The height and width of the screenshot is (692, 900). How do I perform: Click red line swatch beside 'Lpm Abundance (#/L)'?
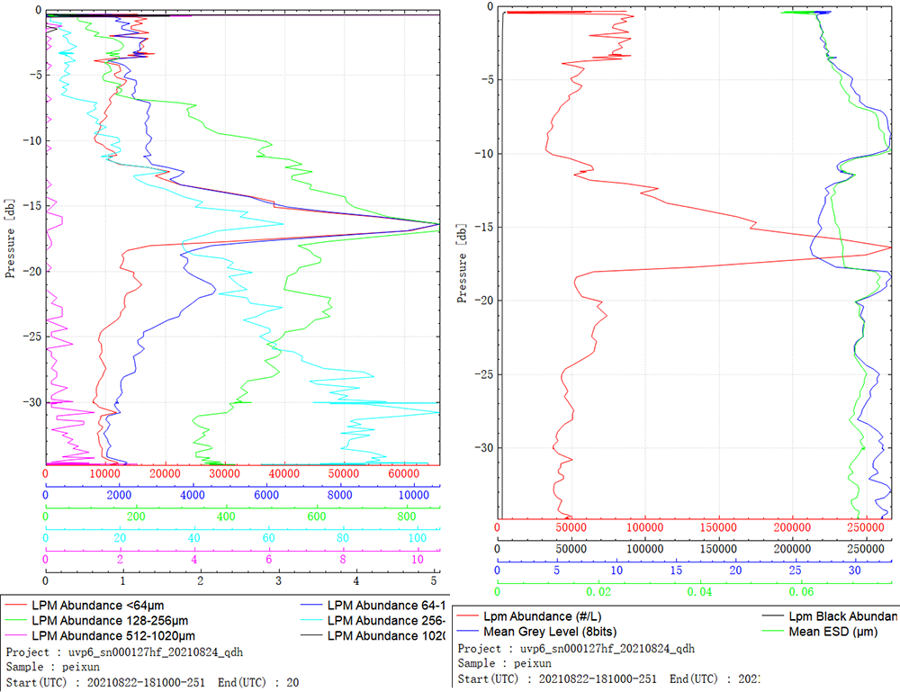click(467, 616)
